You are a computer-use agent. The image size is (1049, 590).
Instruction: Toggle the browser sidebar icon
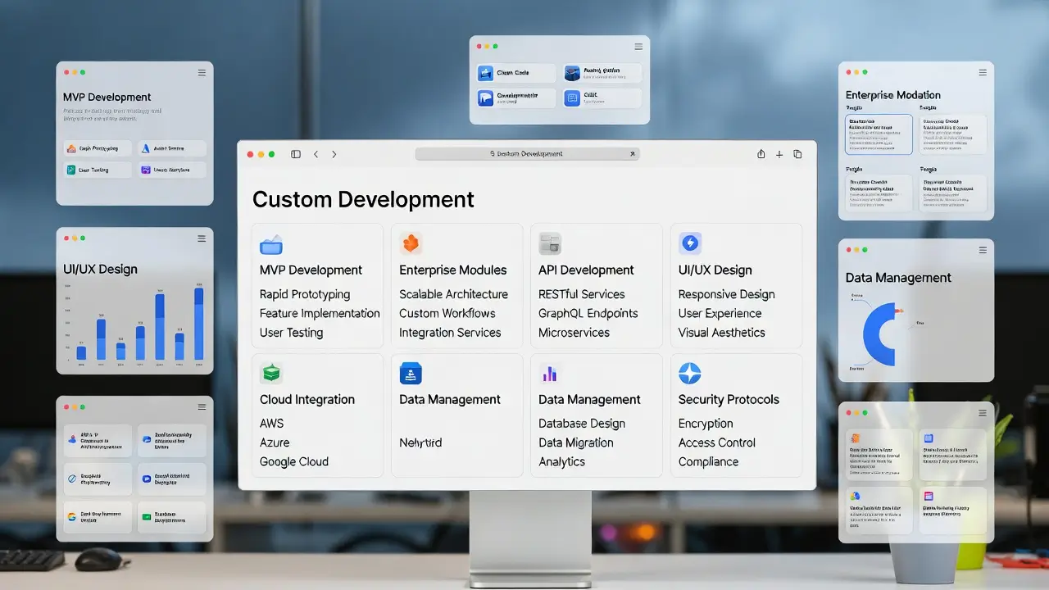[296, 154]
